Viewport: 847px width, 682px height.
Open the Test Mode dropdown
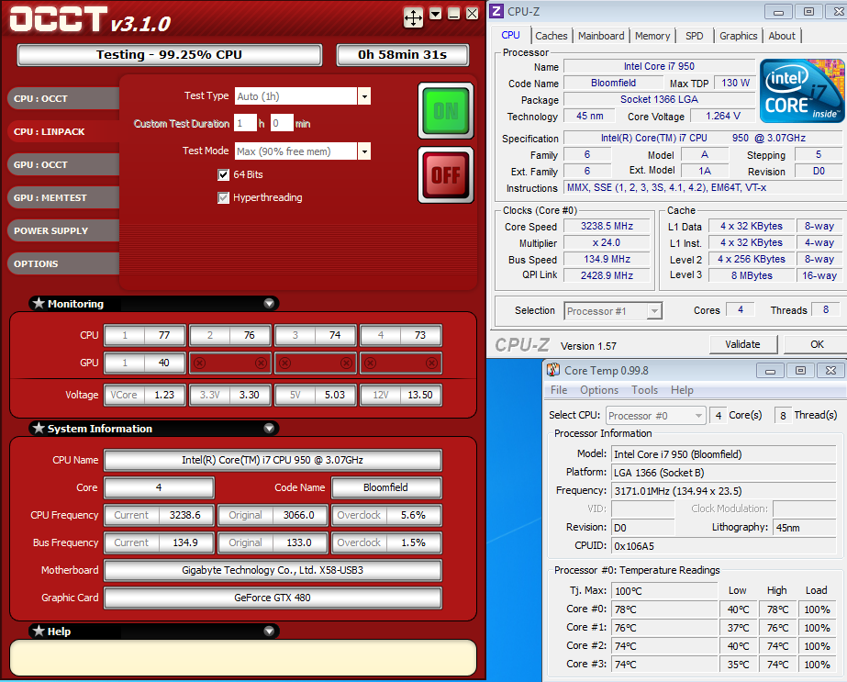point(364,151)
